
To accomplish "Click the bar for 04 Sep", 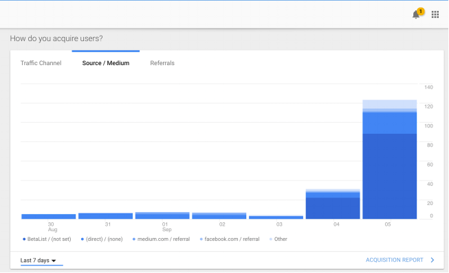I will (x=333, y=204).
